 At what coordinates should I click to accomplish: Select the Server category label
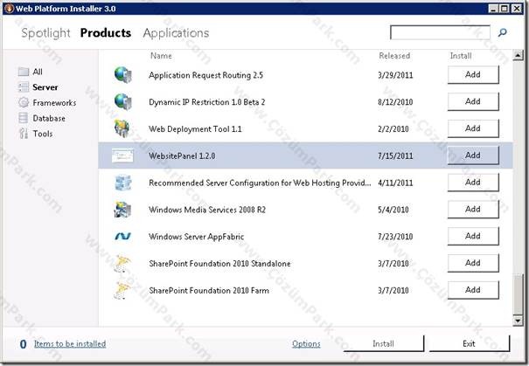tap(45, 87)
